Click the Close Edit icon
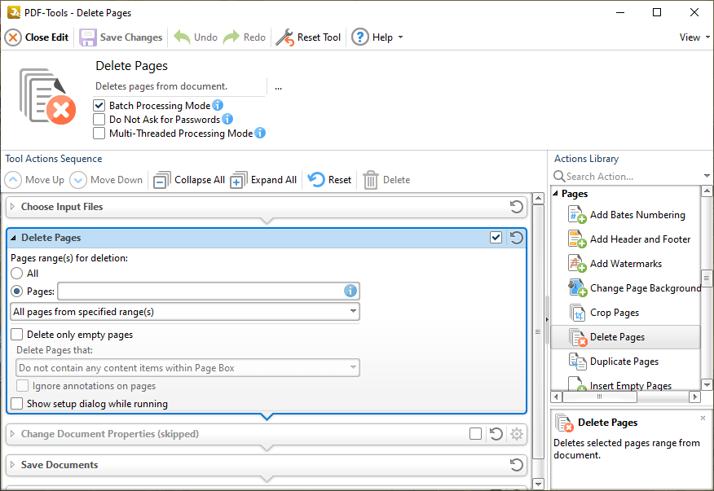The height and width of the screenshot is (491, 714). 14,37
